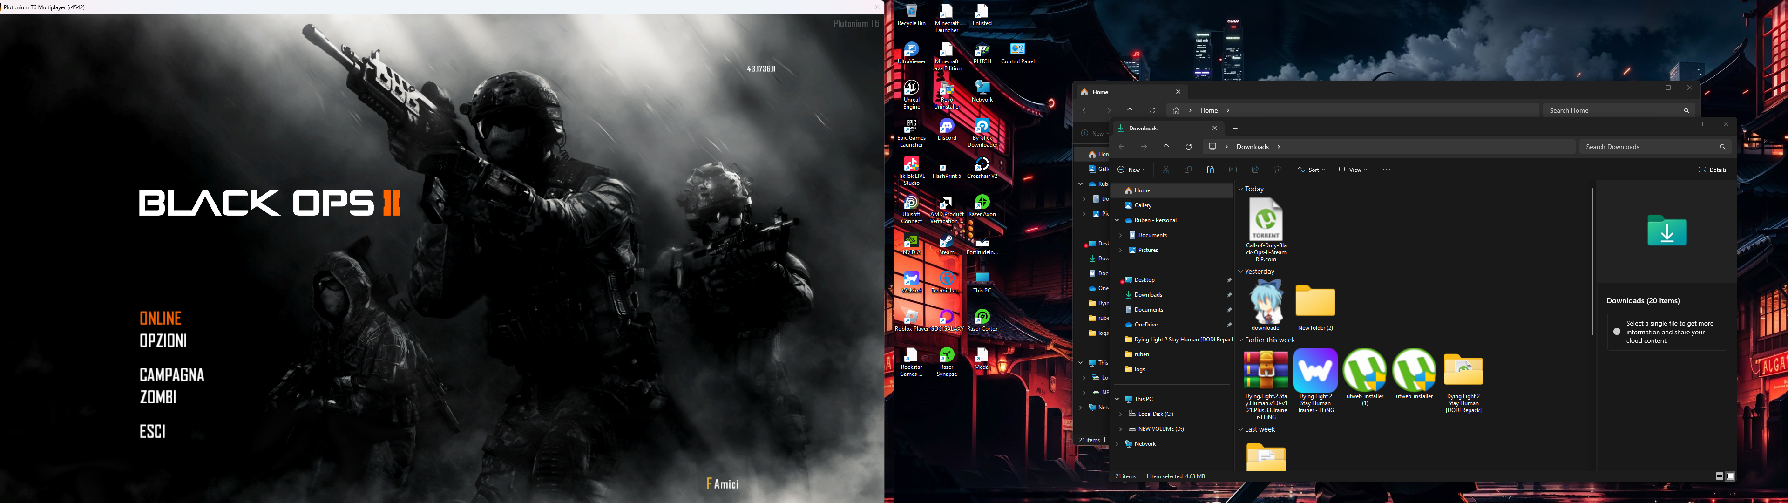This screenshot has height=503, width=1788.
Task: Click Refresh in the Downloads window
Action: tap(1188, 147)
